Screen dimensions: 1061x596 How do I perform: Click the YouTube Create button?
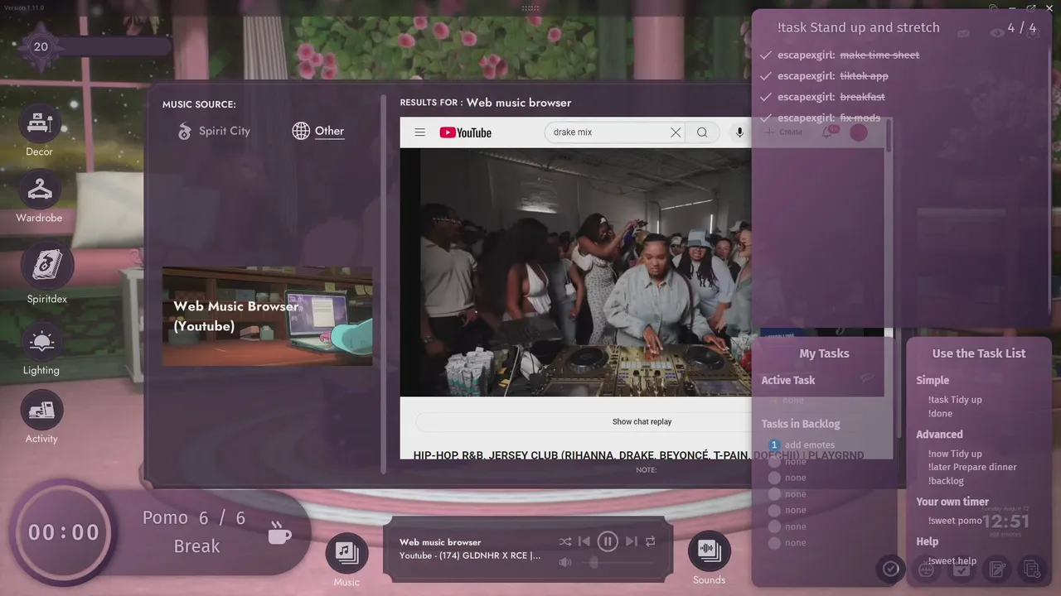point(782,132)
